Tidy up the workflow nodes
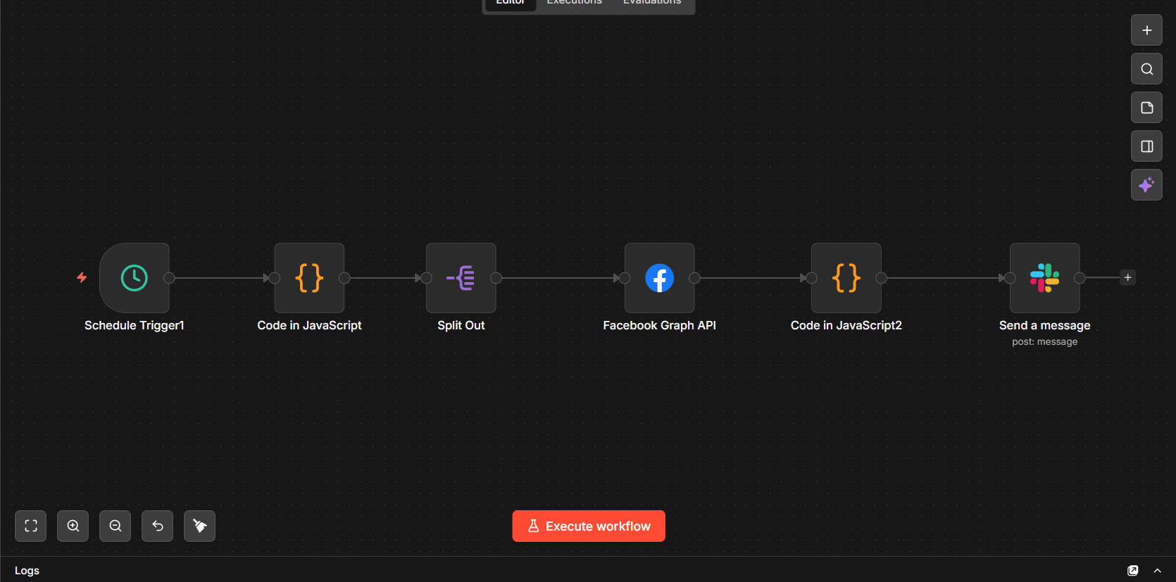 coord(200,526)
